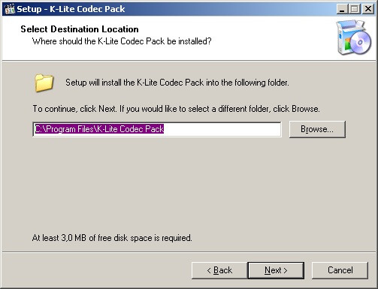Return to the previous step with Back

[x=219, y=270]
